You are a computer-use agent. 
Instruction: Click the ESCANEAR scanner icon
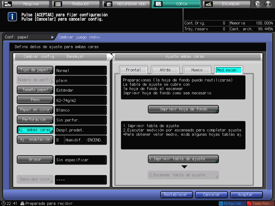coord(209,4)
